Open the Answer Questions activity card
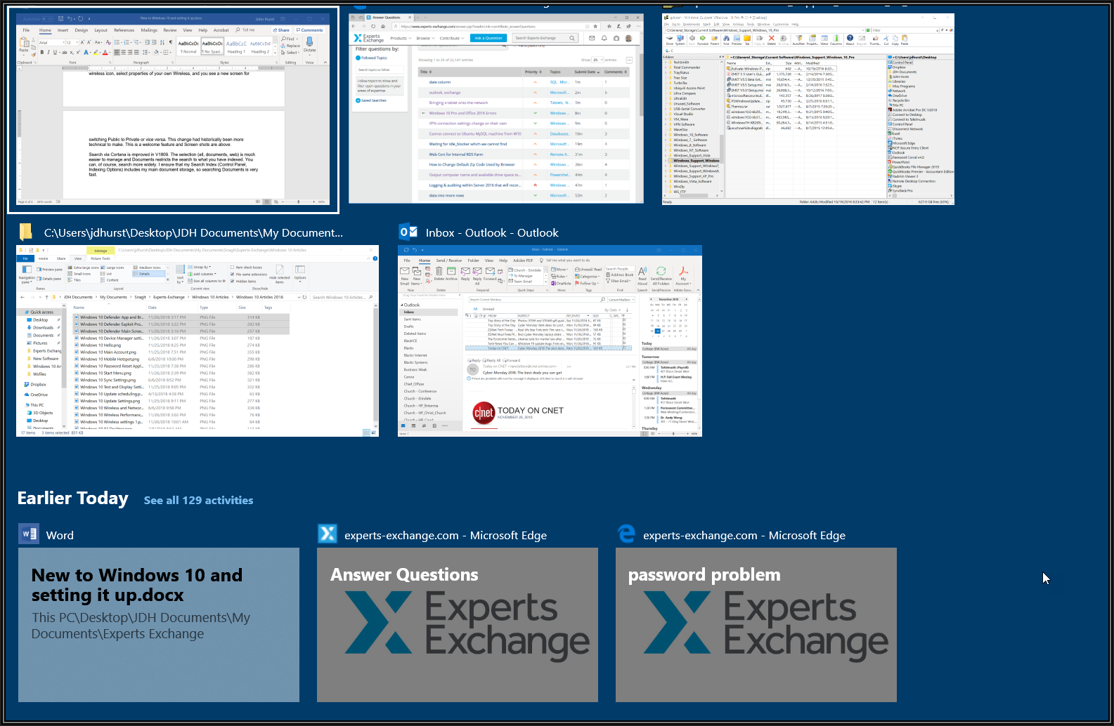 pos(458,625)
